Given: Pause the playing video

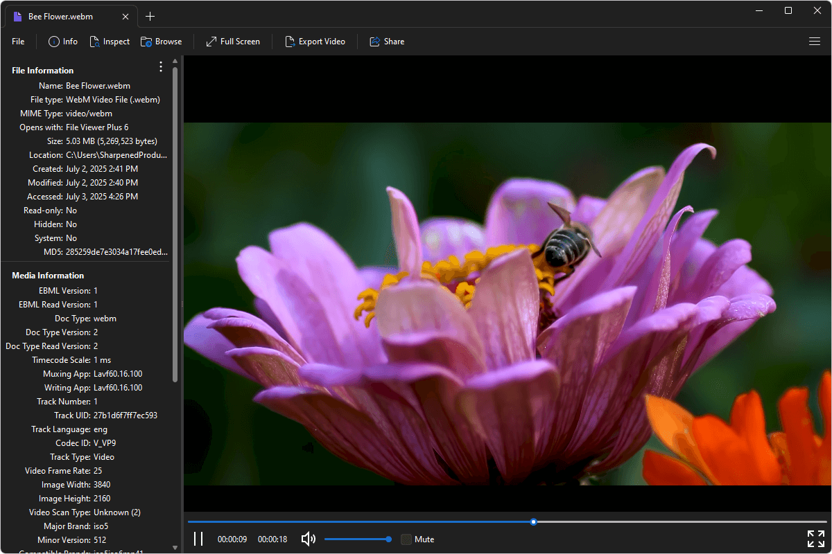Looking at the screenshot, I should [198, 538].
